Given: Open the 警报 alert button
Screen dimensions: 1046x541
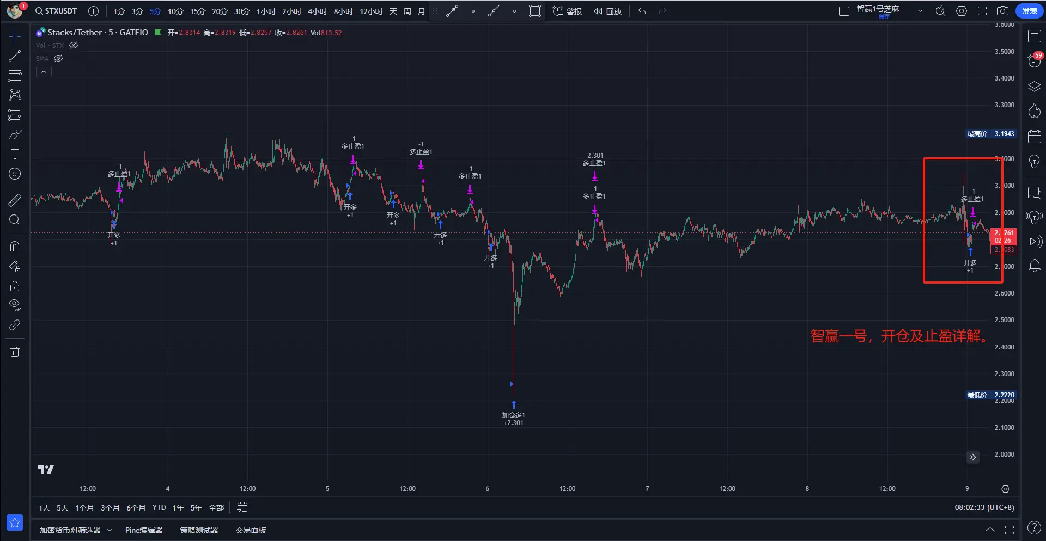Looking at the screenshot, I should [x=567, y=11].
